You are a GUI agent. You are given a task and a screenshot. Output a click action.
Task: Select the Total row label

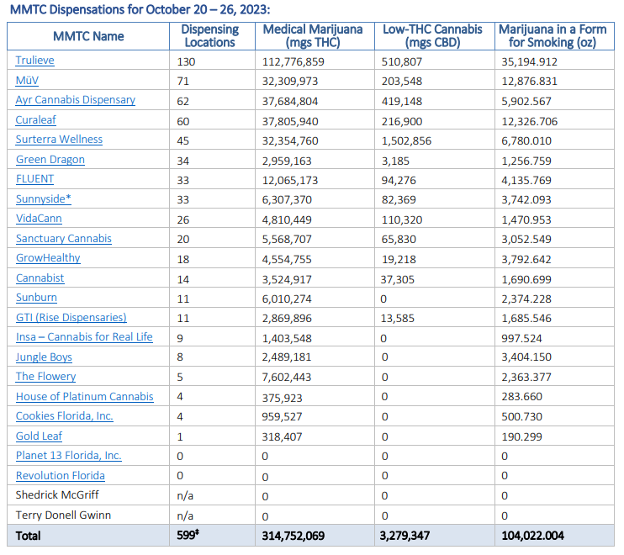[28, 536]
